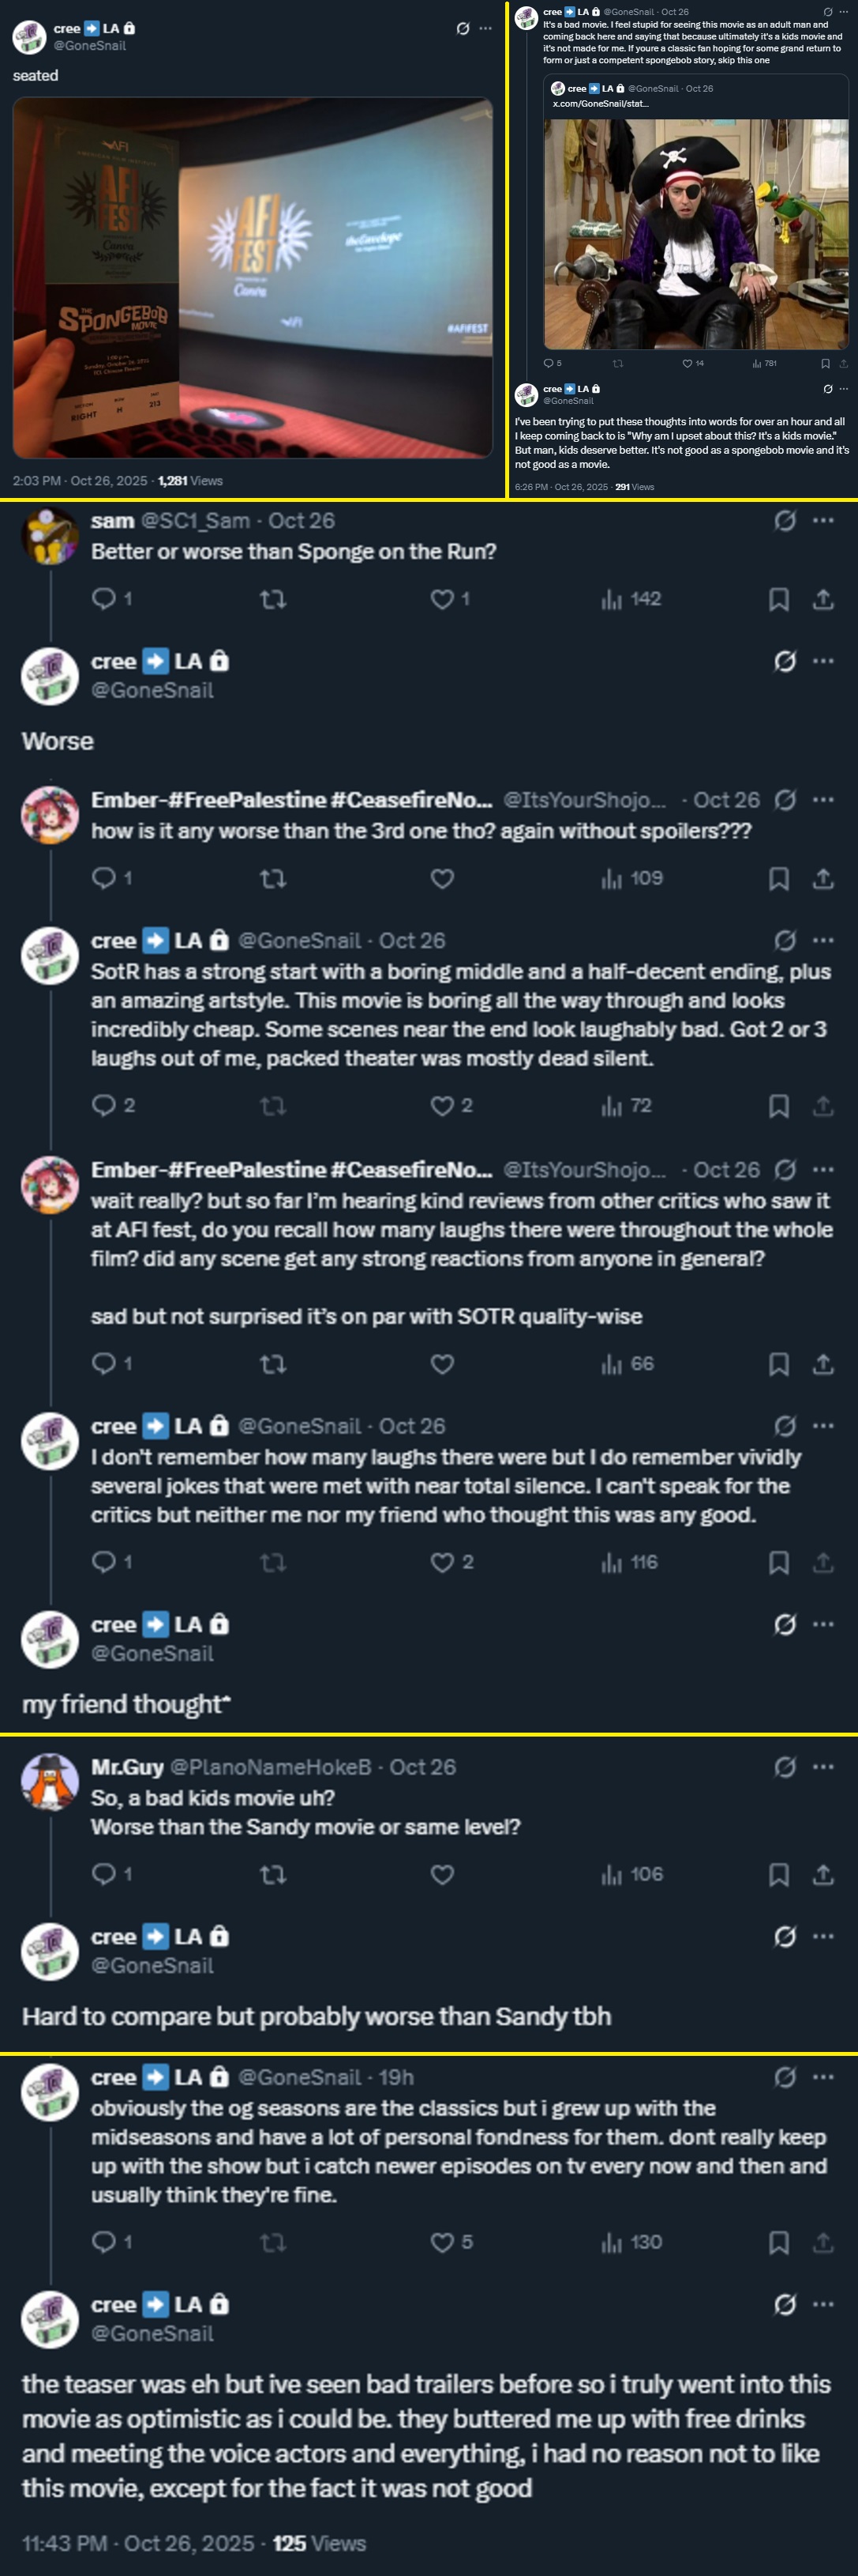Like the og seasons classics tweet

pyautogui.click(x=441, y=2242)
